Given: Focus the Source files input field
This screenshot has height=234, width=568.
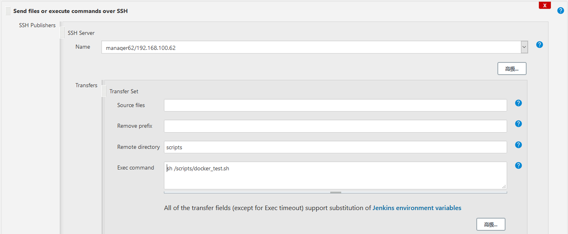Looking at the screenshot, I should coord(335,105).
